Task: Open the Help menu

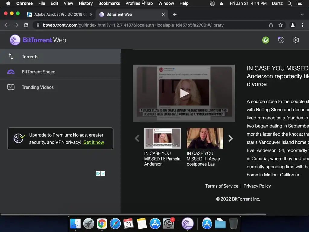Action: tap(184, 3)
